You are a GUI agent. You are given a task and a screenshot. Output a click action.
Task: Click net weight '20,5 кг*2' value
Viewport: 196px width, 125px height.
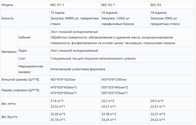coord(157,101)
